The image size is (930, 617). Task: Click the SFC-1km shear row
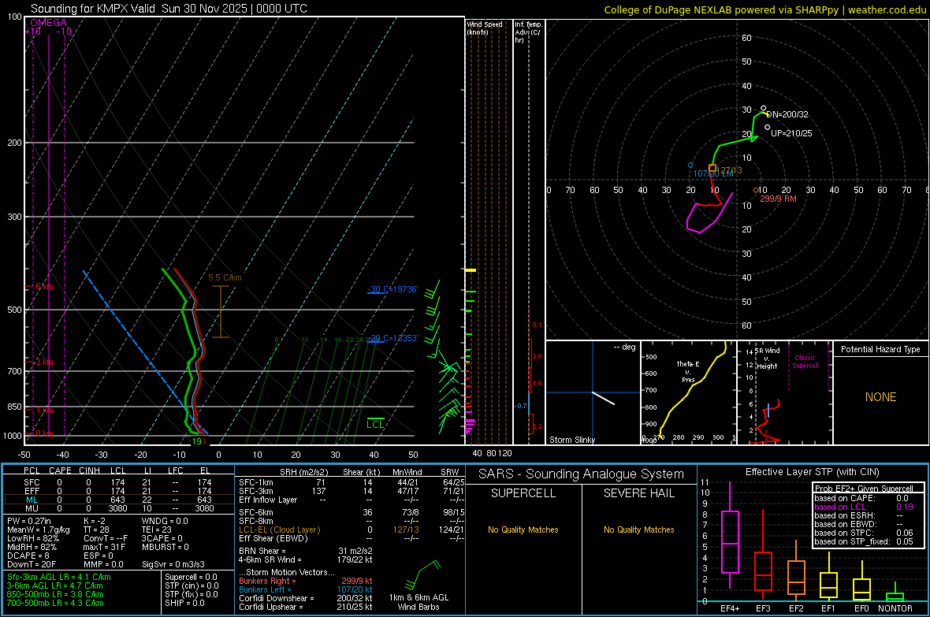tap(352, 482)
